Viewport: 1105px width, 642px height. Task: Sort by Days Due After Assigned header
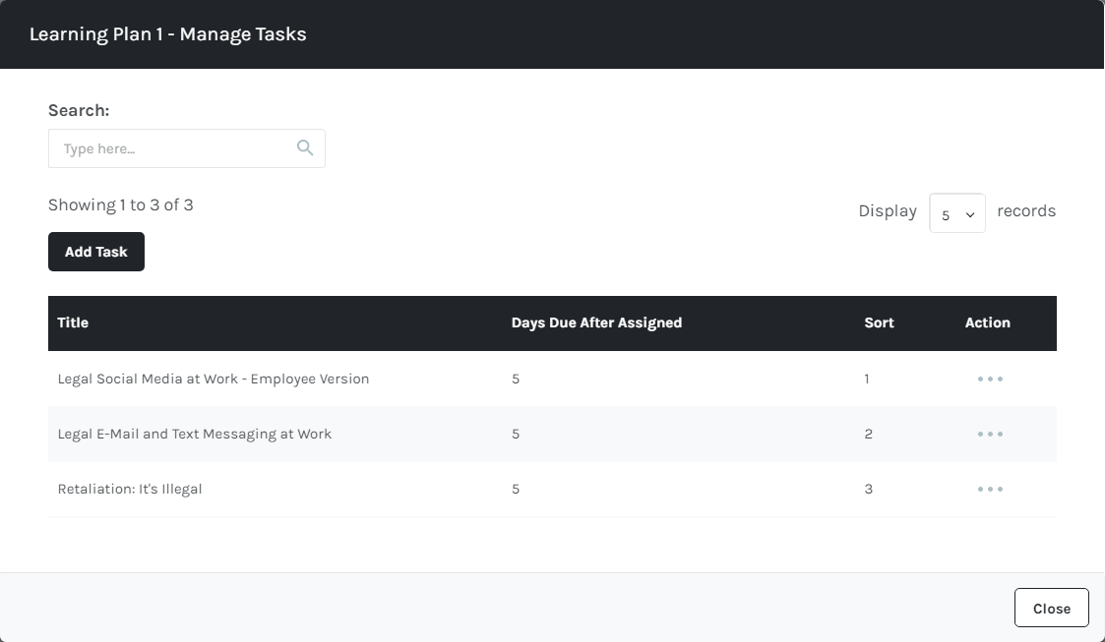596,322
